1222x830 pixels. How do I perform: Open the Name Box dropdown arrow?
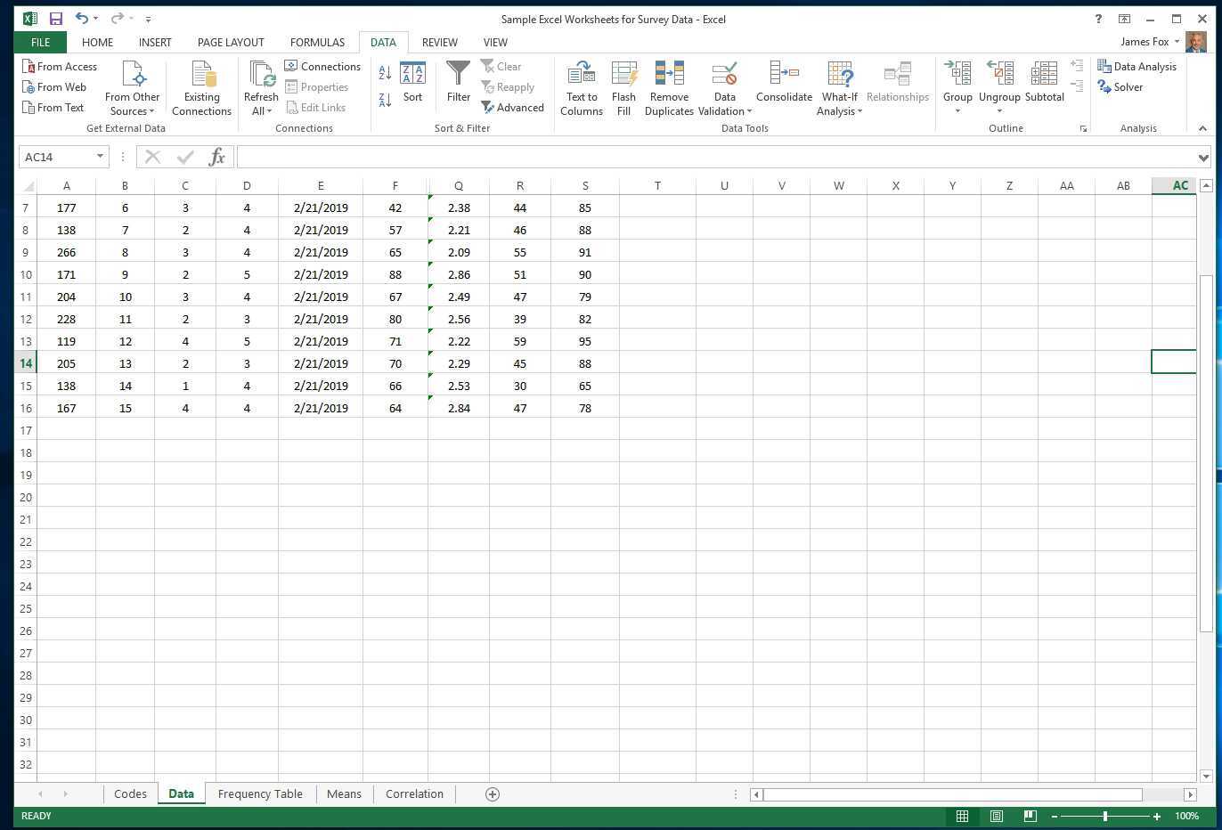100,157
